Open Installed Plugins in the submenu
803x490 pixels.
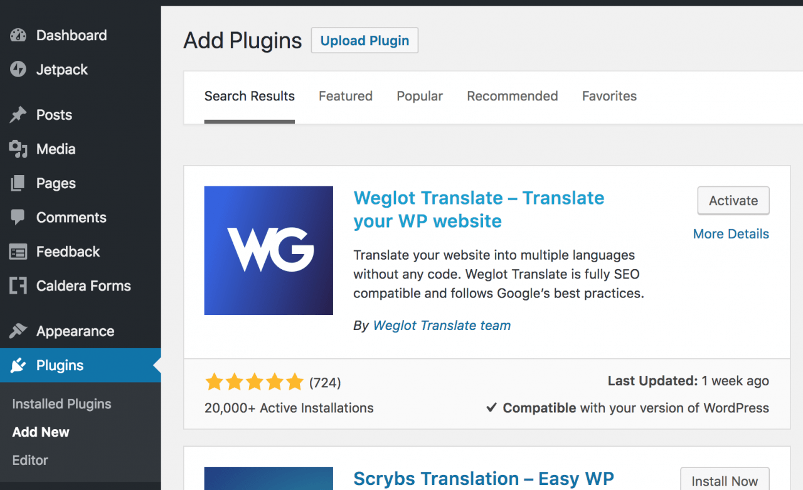click(x=61, y=404)
